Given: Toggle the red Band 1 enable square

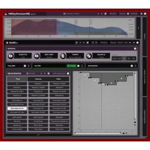Looking at the screenshot, I should coord(7,43).
